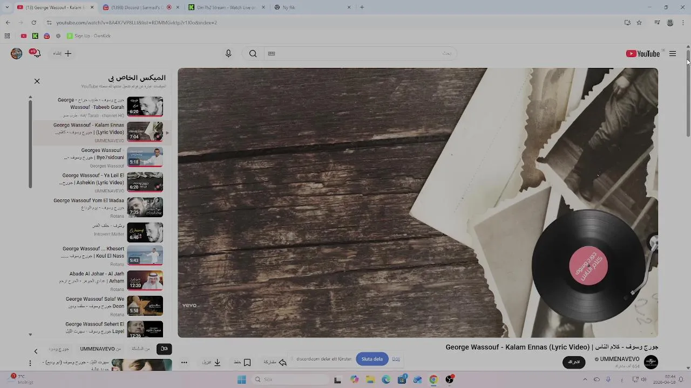691x388 pixels.
Task: Click the chips row left chevron
Action: 36,351
